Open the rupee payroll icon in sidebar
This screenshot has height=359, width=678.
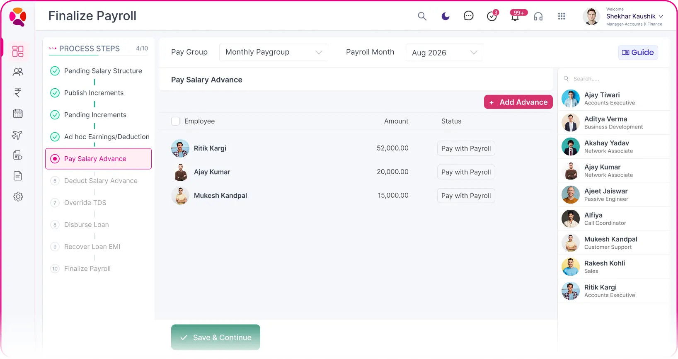(18, 93)
